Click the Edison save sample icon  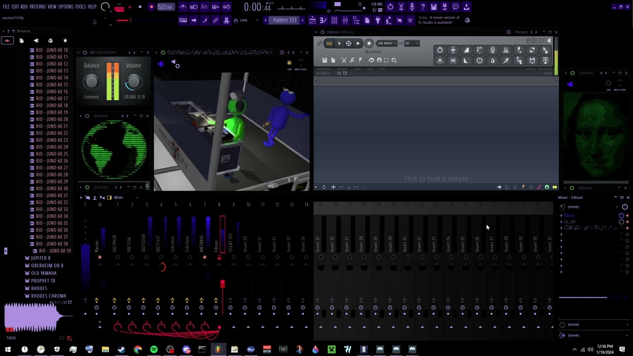(x=325, y=60)
